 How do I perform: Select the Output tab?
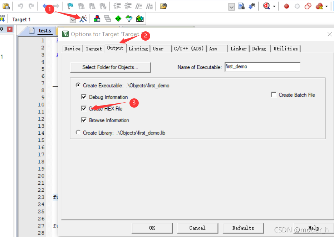point(115,48)
